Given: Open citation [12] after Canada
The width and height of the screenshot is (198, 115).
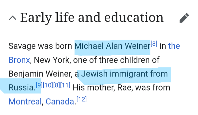Looking at the screenshot, I should pyautogui.click(x=82, y=99).
